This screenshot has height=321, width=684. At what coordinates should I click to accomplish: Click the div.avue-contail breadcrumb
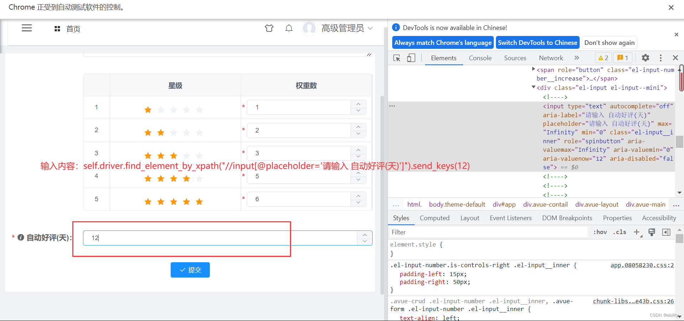point(545,204)
